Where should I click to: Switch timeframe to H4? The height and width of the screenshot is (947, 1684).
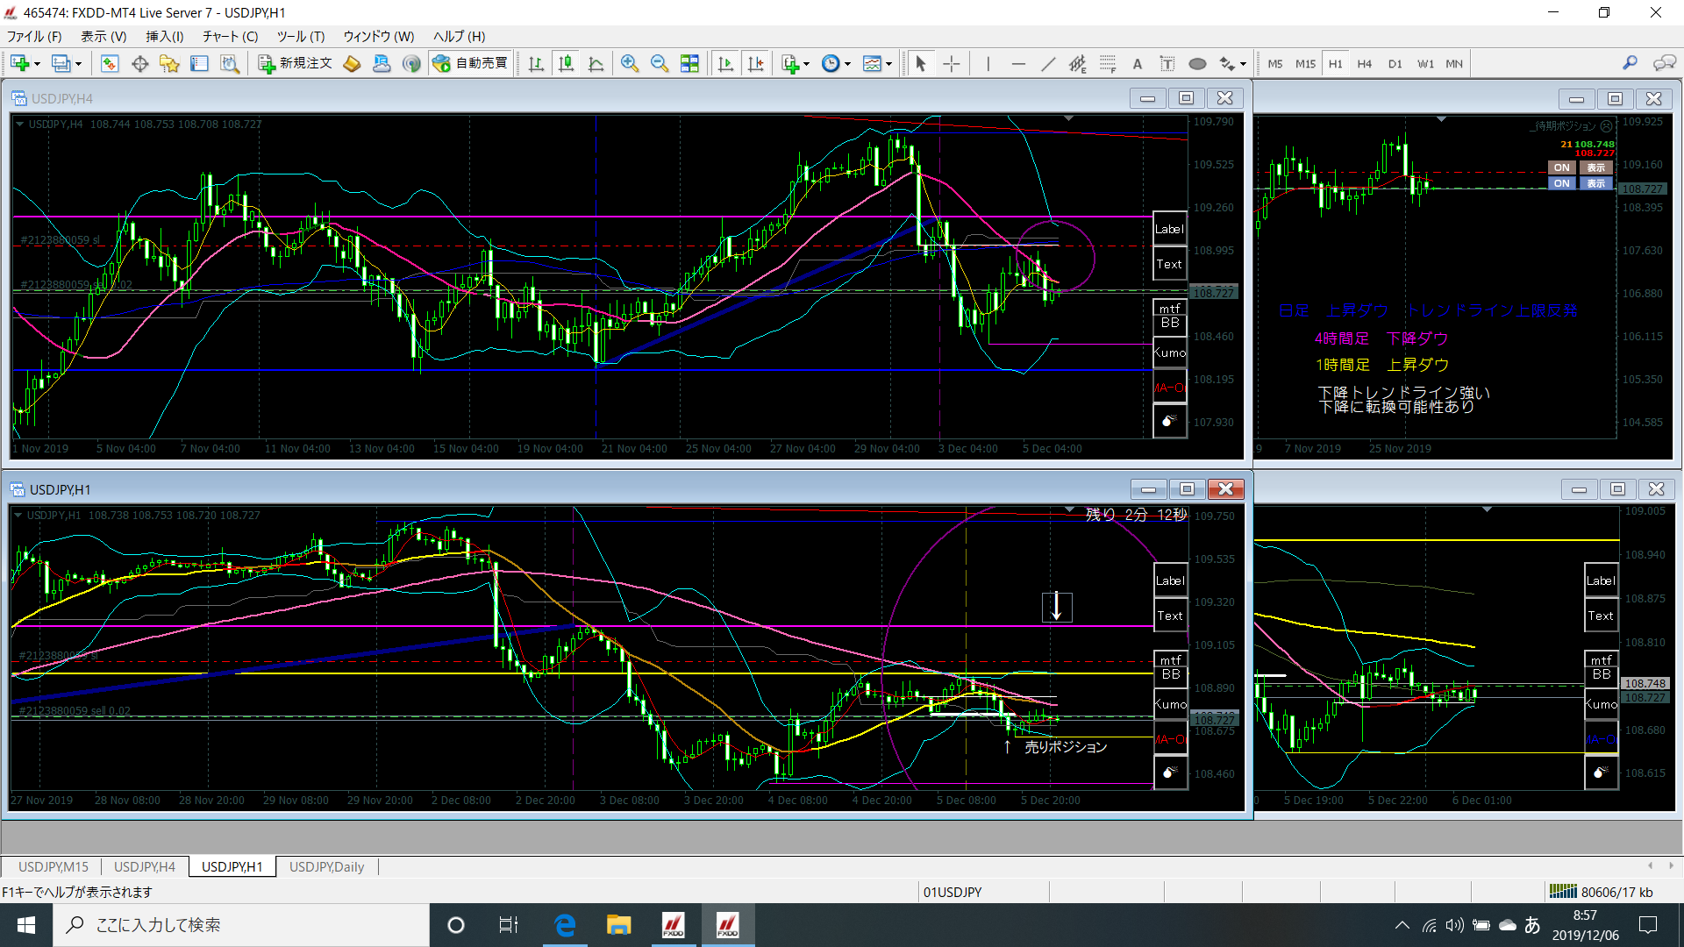click(1365, 64)
